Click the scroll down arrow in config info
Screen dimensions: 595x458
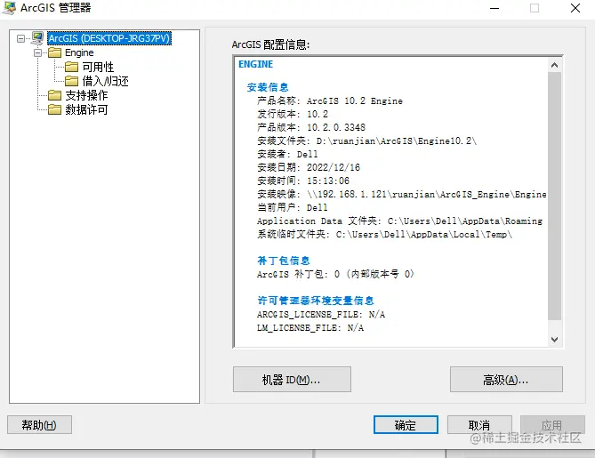pyautogui.click(x=554, y=339)
